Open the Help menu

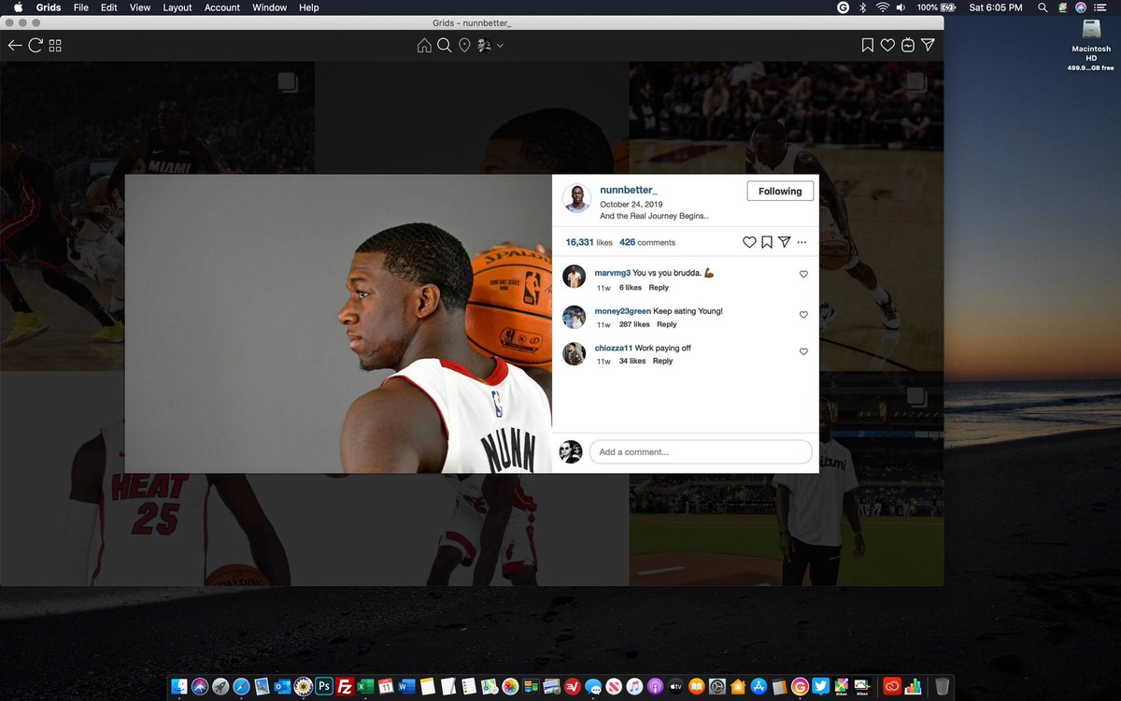pyautogui.click(x=309, y=7)
